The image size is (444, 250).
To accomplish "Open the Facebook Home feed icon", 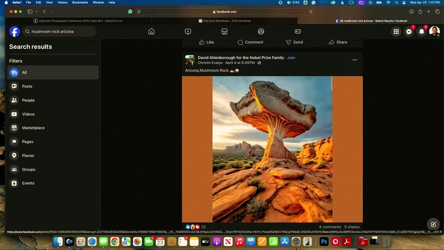I will click(151, 31).
